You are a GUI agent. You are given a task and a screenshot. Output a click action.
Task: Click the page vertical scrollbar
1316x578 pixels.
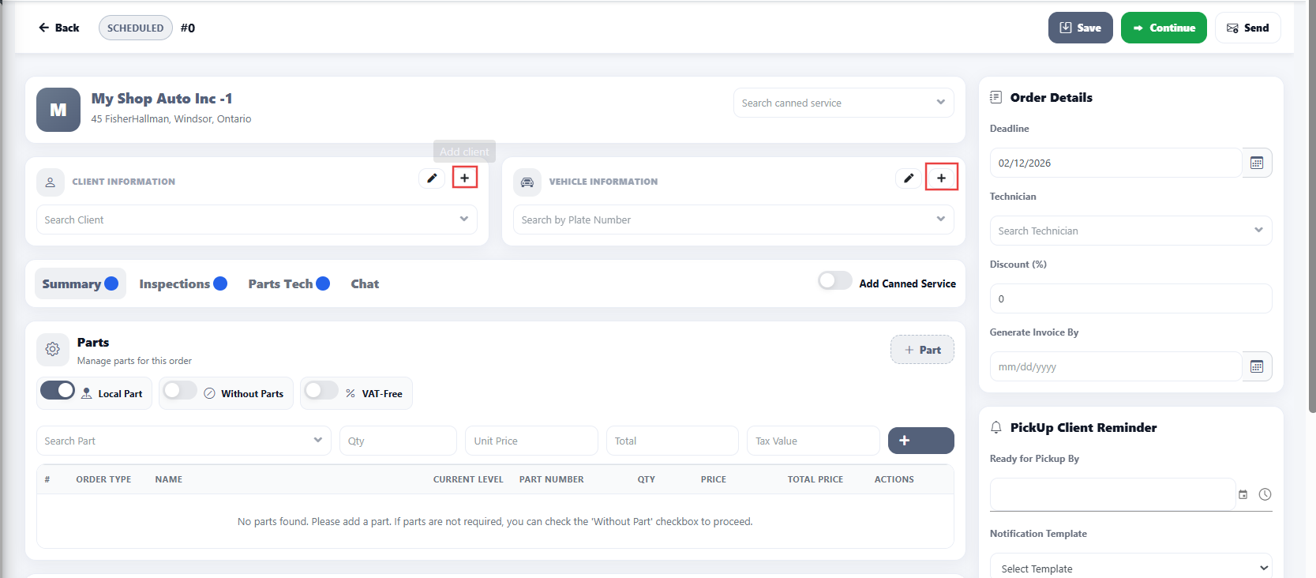[x=1311, y=237]
